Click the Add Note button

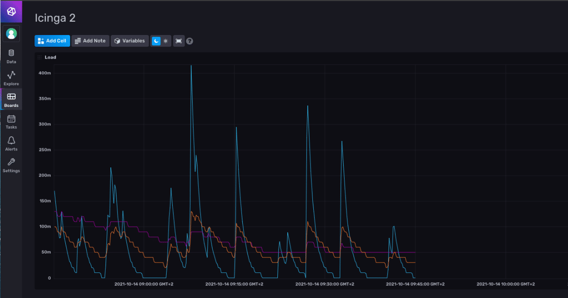tap(90, 41)
